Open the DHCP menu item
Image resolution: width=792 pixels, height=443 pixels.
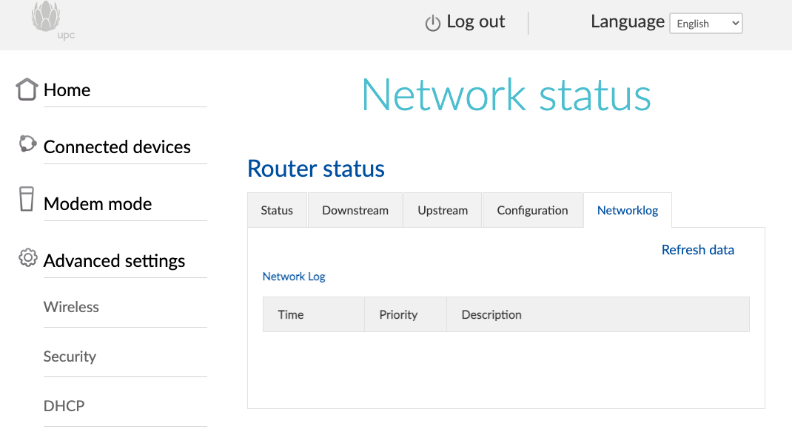click(64, 406)
